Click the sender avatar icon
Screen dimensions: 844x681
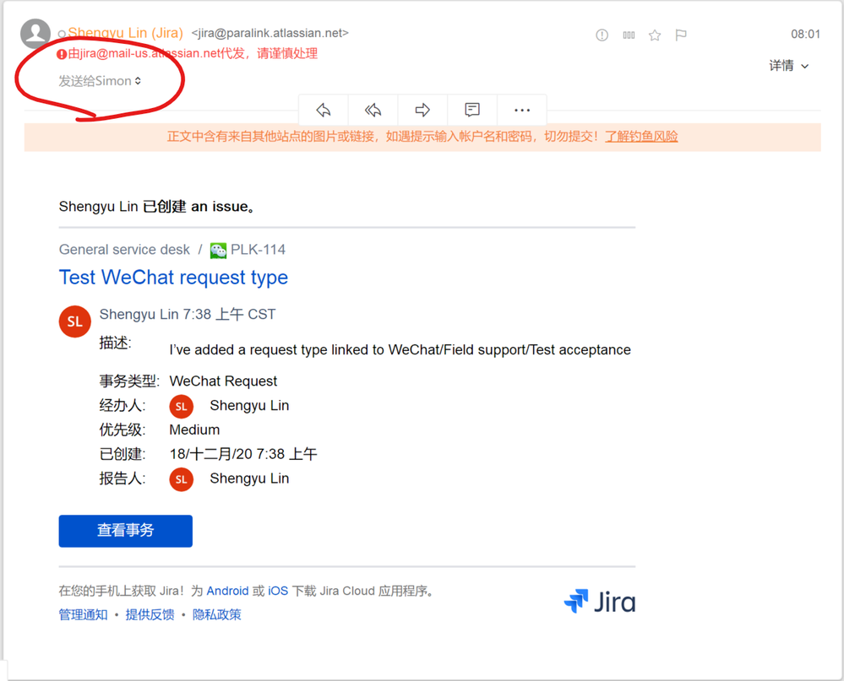pyautogui.click(x=35, y=34)
